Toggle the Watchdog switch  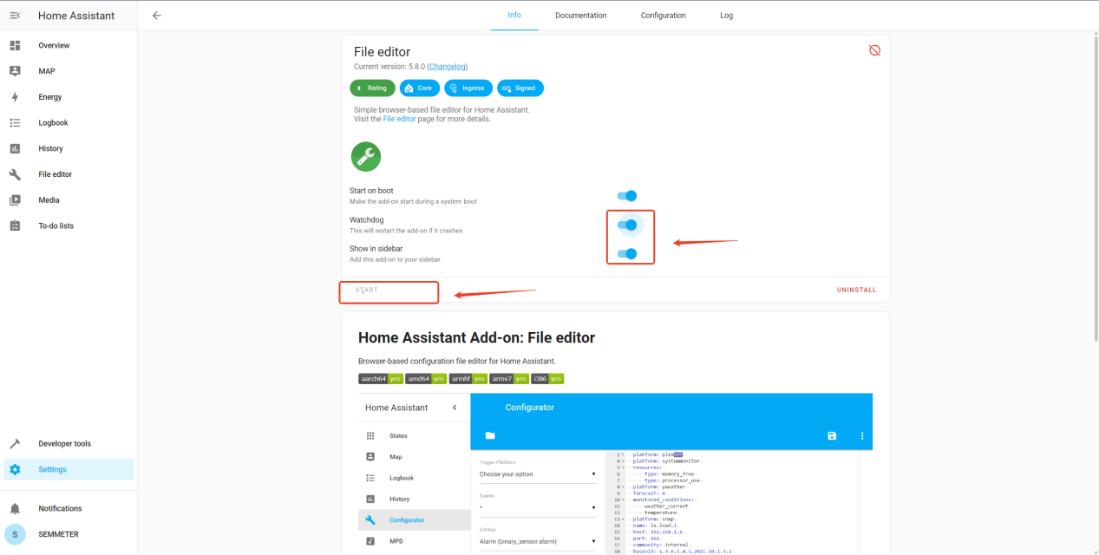(627, 225)
